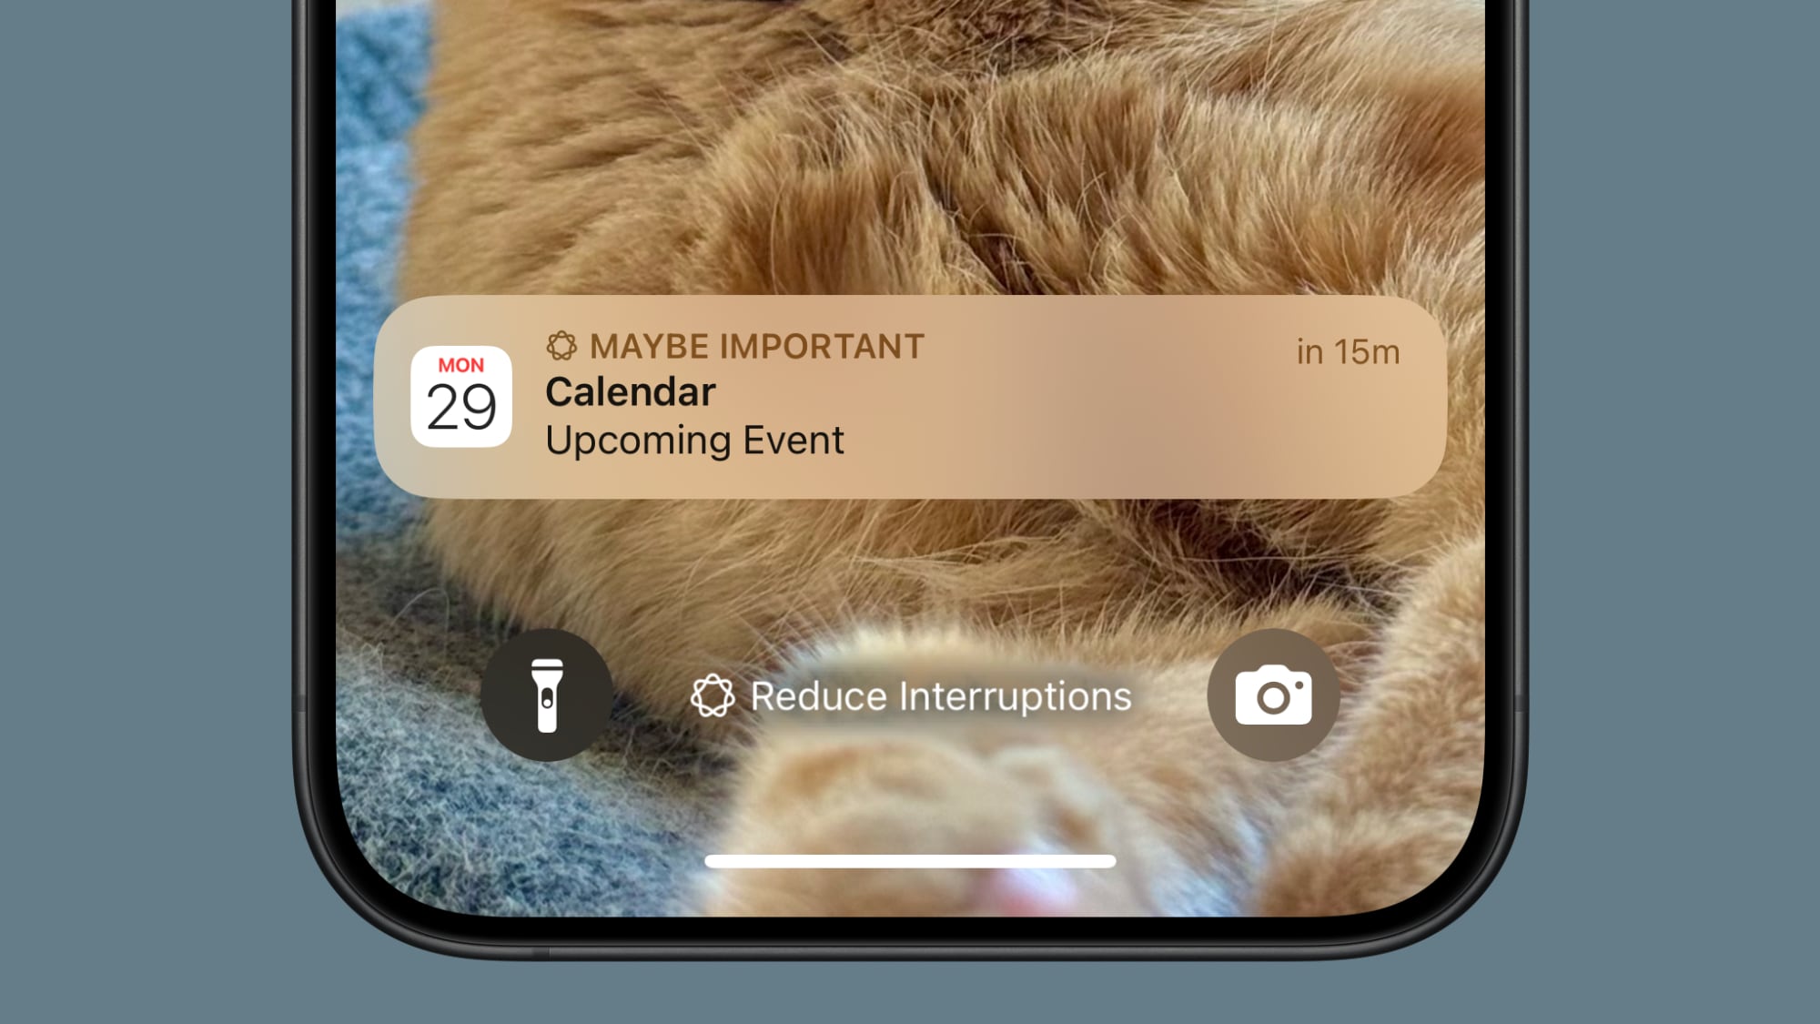Screen dimensions: 1820x1024
Task: Tap the notification priority gear icon
Action: 560,345
